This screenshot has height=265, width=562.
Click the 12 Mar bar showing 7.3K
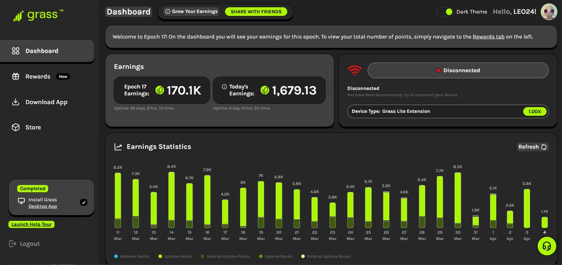click(135, 203)
